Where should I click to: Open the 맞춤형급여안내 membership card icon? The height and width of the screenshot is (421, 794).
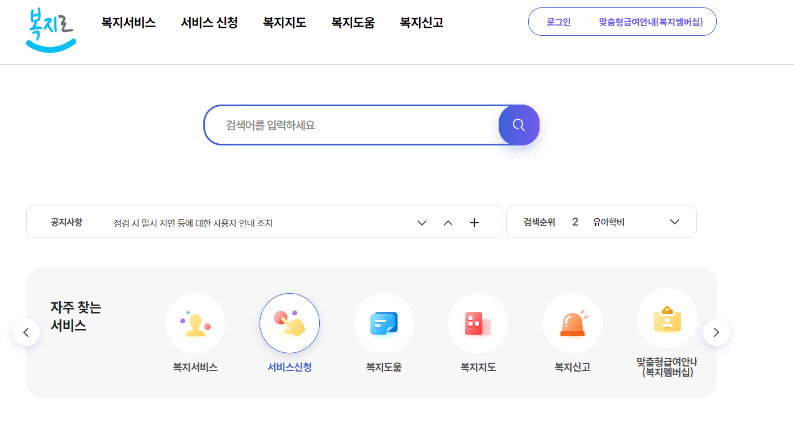point(667,318)
